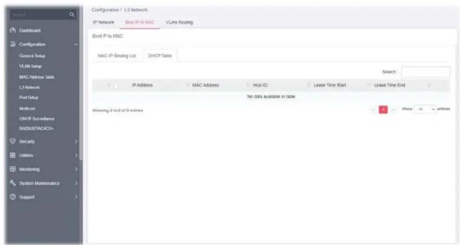This screenshot has width=460, height=245.
Task: Expand the Utilities menu arrow
Action: [x=76, y=155]
